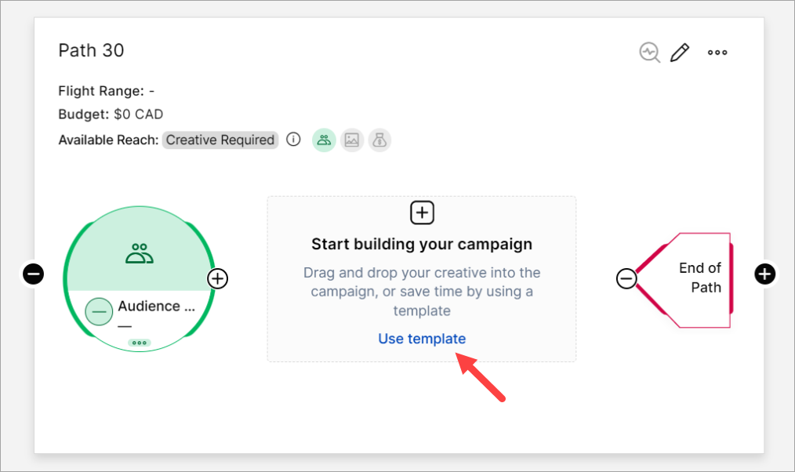Click the black minus button left of the audience node

33,274
